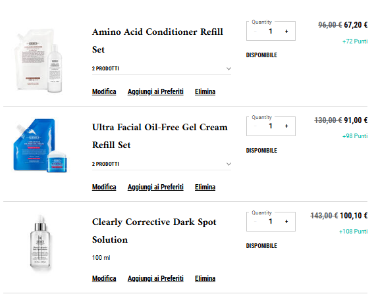Click Modifica for Ultra Facial Gel Cream
The image size is (376, 296).
click(104, 187)
